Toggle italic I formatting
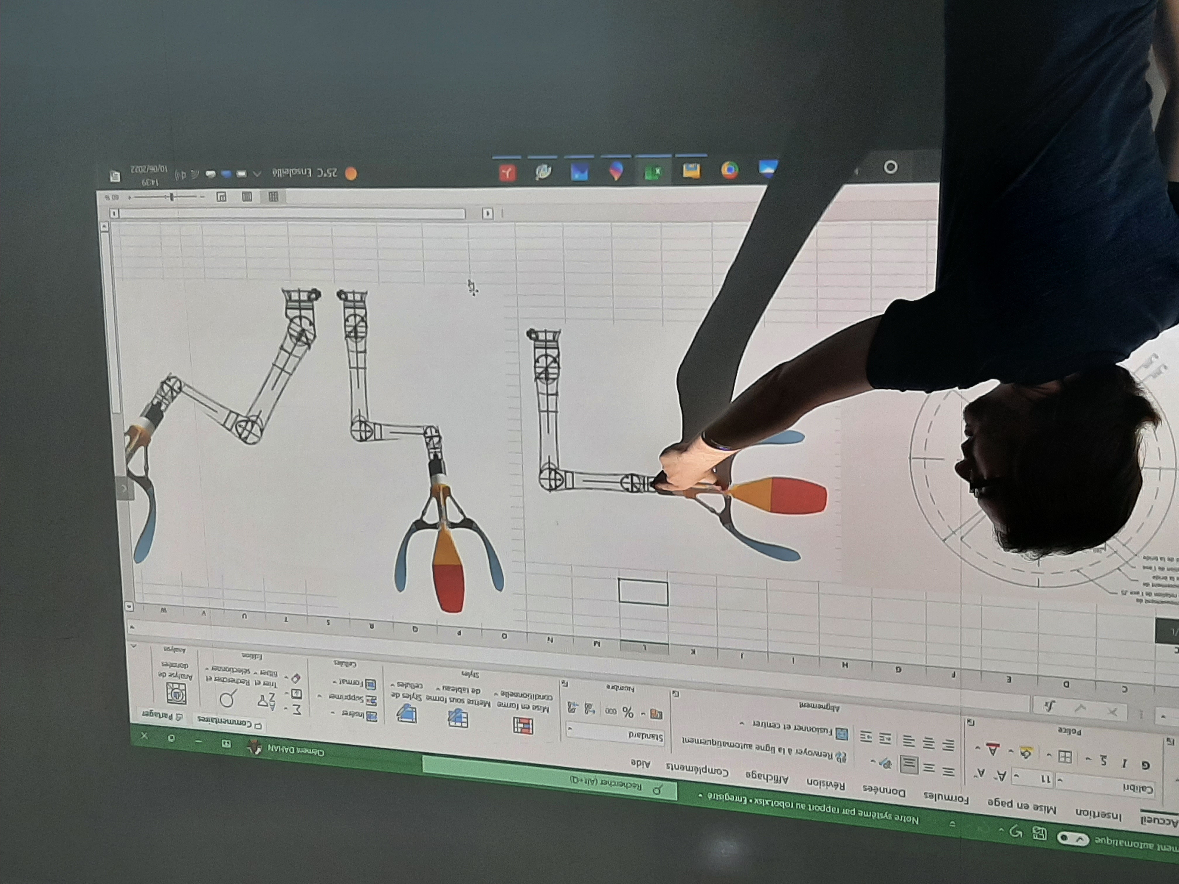Image resolution: width=1179 pixels, height=884 pixels. coord(1124,763)
